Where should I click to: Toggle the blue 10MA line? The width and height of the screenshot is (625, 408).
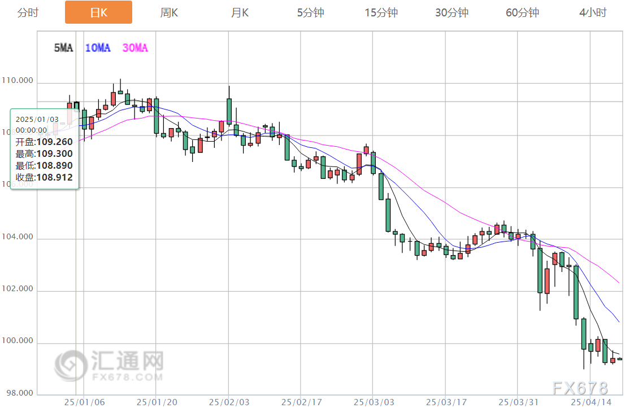97,49
